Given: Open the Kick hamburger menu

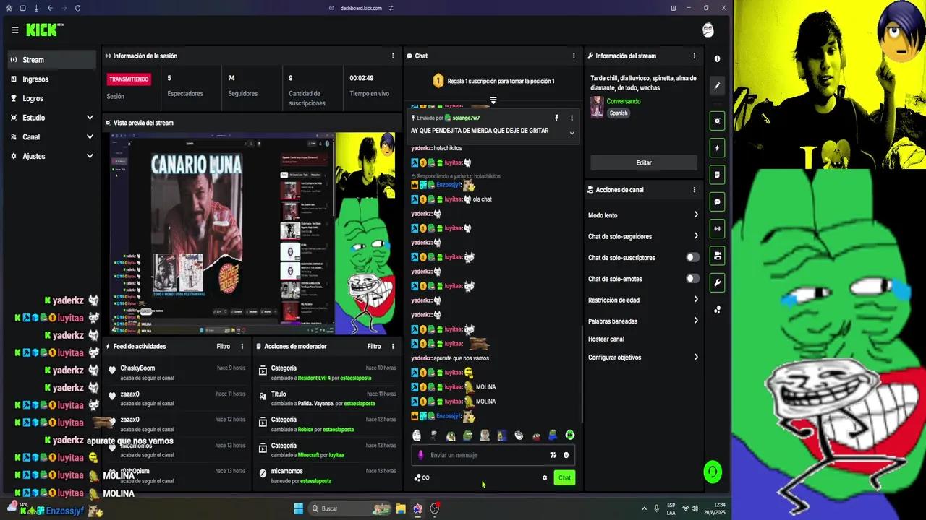Looking at the screenshot, I should tap(14, 30).
